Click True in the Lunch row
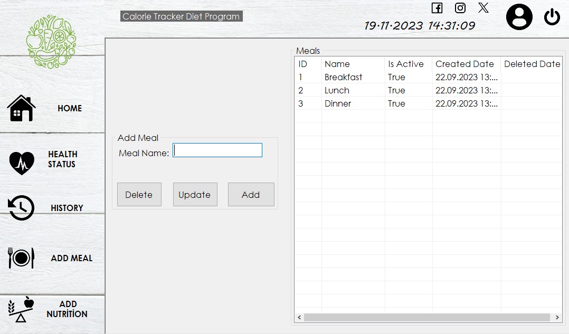The height and width of the screenshot is (334, 569). pyautogui.click(x=396, y=90)
